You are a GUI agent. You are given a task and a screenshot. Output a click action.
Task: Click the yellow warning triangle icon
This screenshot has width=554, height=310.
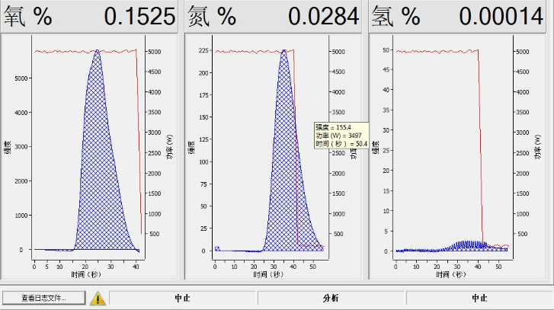[98, 298]
